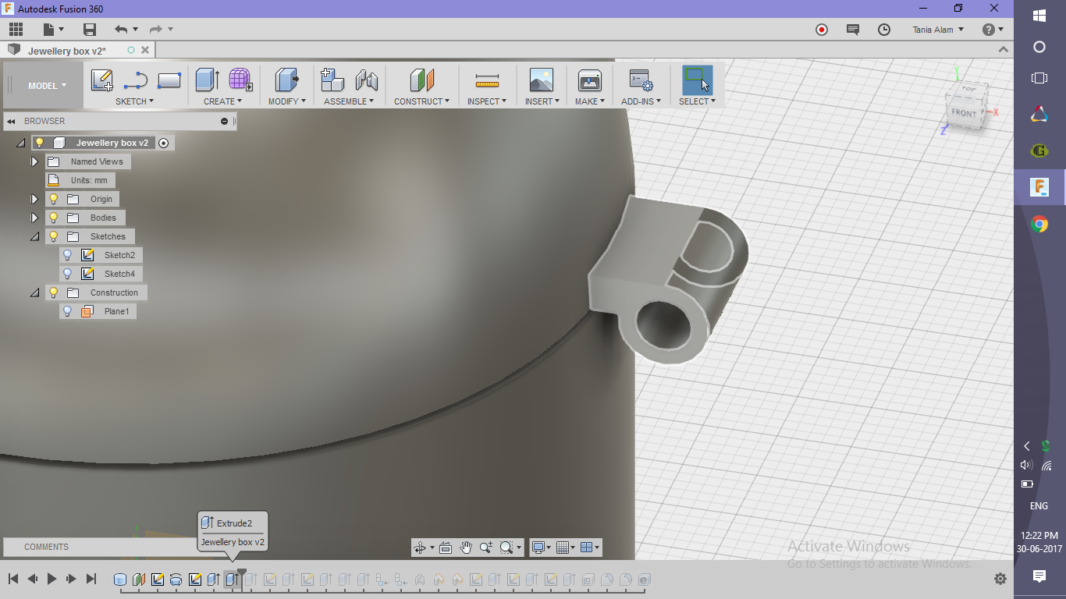Open Chrome from the Windows taskbar
The height and width of the screenshot is (599, 1066).
coord(1039,225)
